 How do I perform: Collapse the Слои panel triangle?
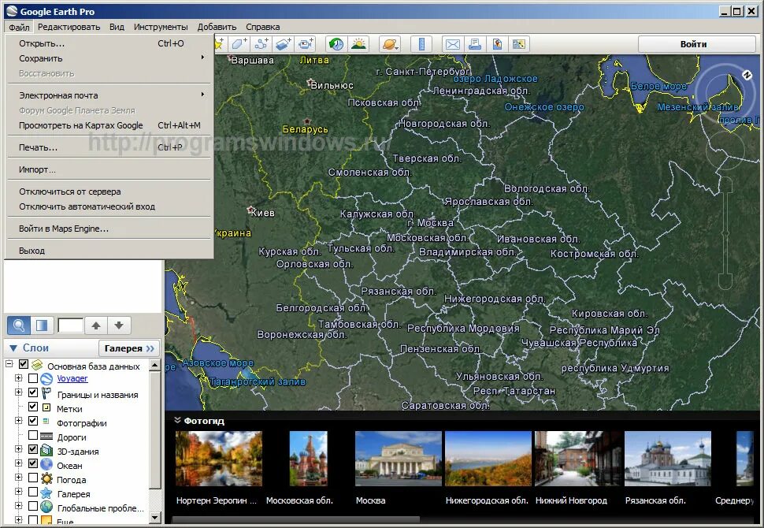pos(13,348)
